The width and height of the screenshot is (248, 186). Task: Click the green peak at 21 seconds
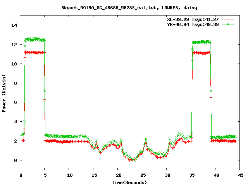121,139
